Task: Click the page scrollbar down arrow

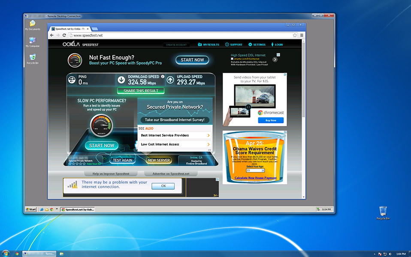Action: (304, 197)
